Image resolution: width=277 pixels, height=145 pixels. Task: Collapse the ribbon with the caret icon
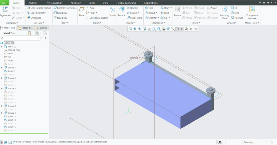(260, 2)
